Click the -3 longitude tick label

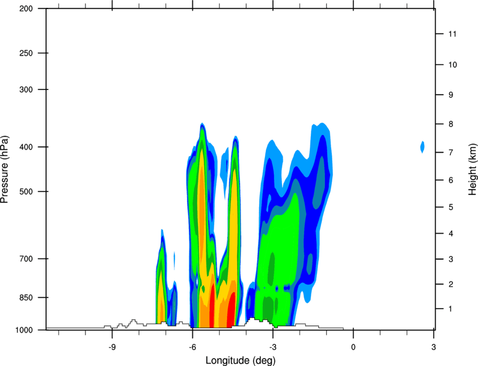point(273,347)
